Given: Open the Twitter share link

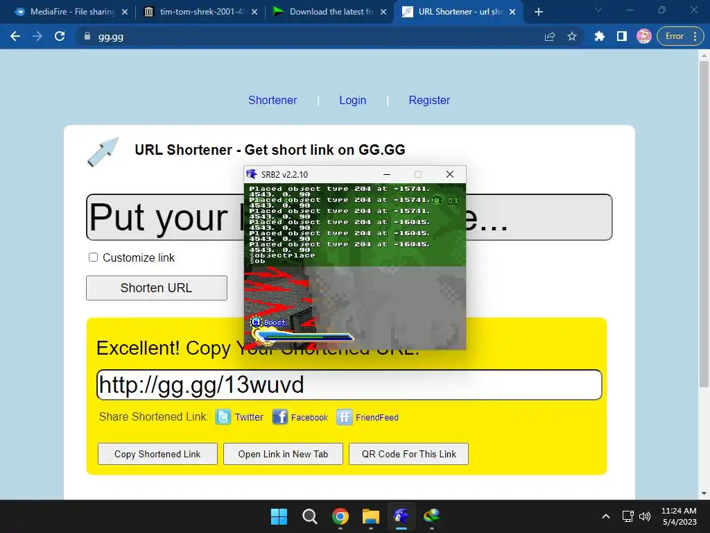Looking at the screenshot, I should pyautogui.click(x=249, y=417).
